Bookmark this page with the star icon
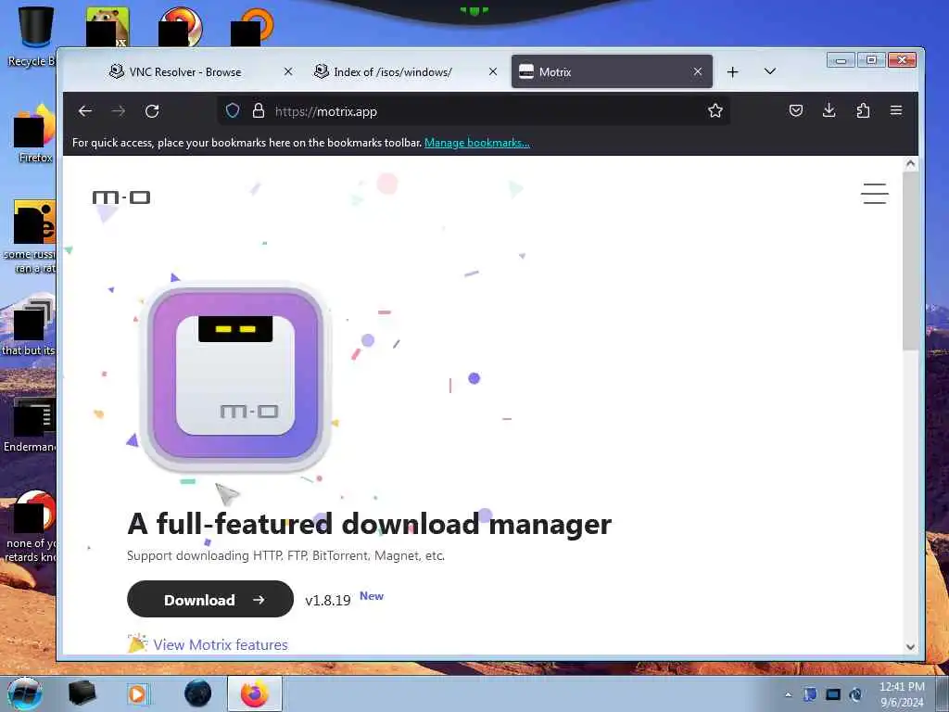 (x=715, y=111)
